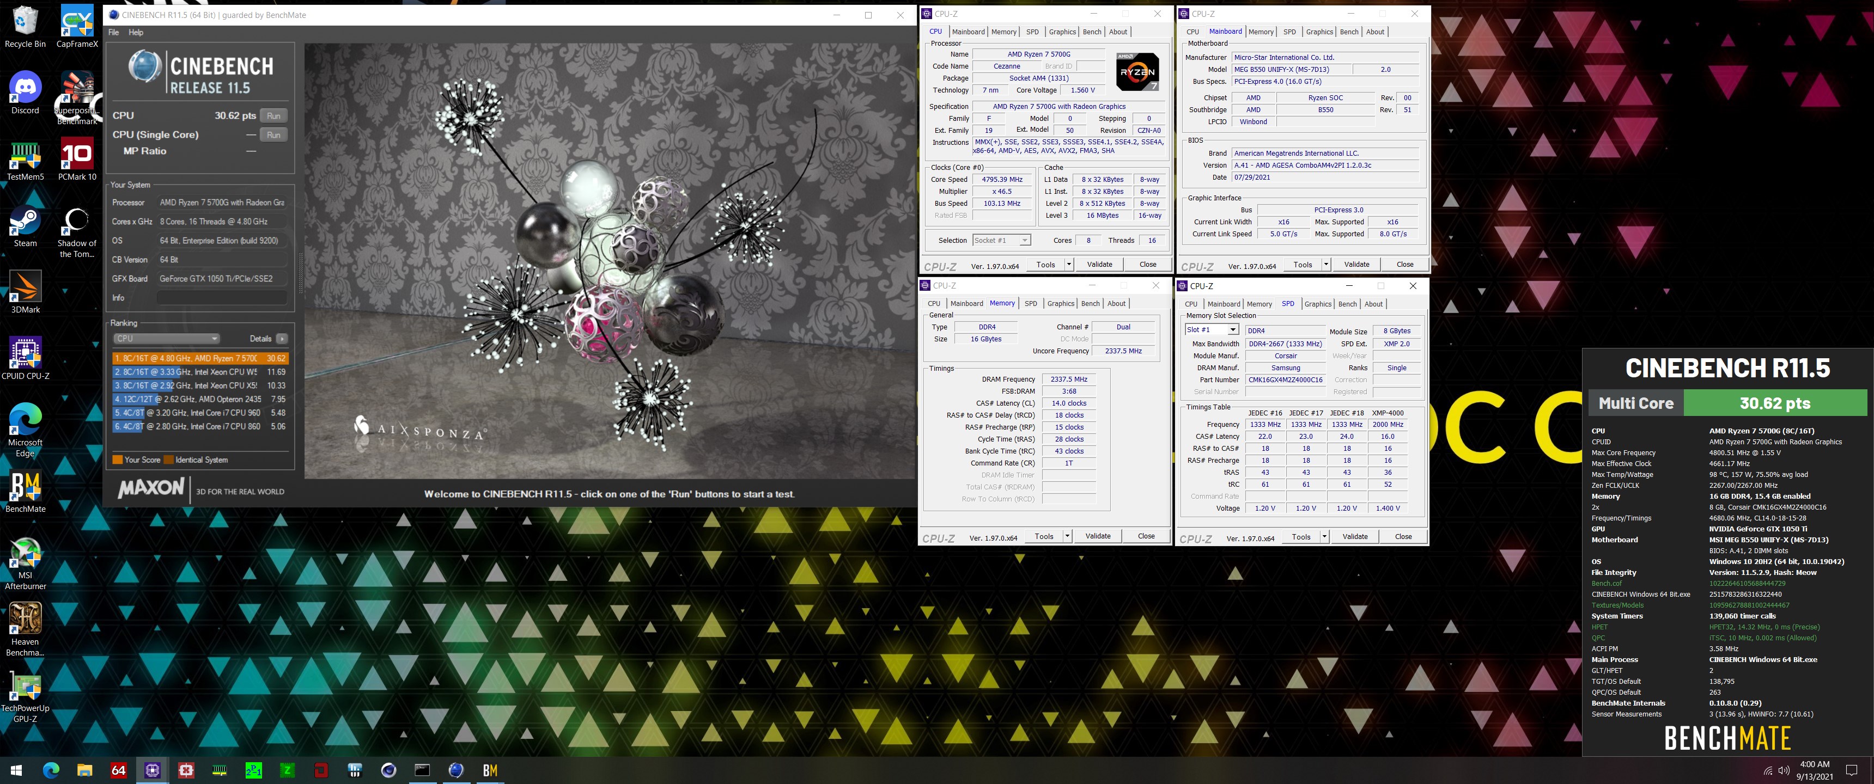This screenshot has height=784, width=1874.
Task: Open the Socket #1 selection dropdown
Action: [1002, 241]
